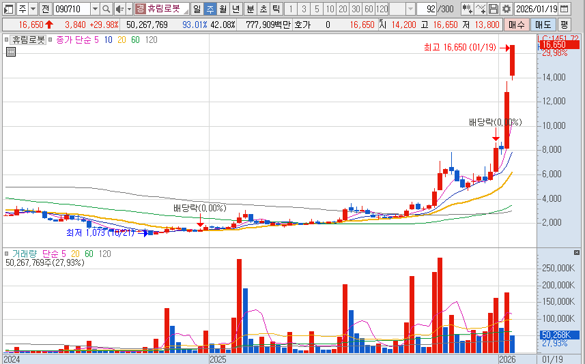Click the save chart floppy icon

pos(494,9)
